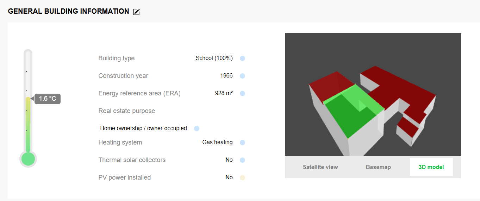Click the blue dot next to Building type
This screenshot has width=480, height=201.
pyautogui.click(x=242, y=58)
